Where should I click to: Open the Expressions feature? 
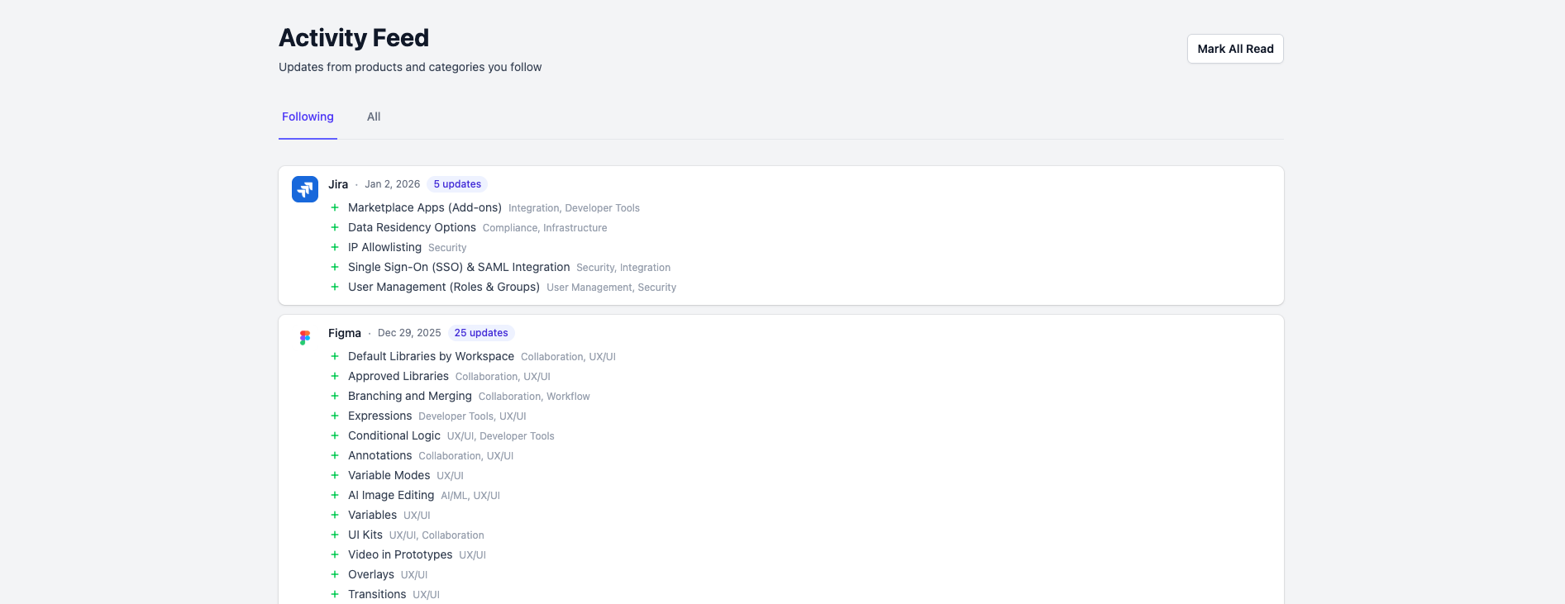coord(379,416)
